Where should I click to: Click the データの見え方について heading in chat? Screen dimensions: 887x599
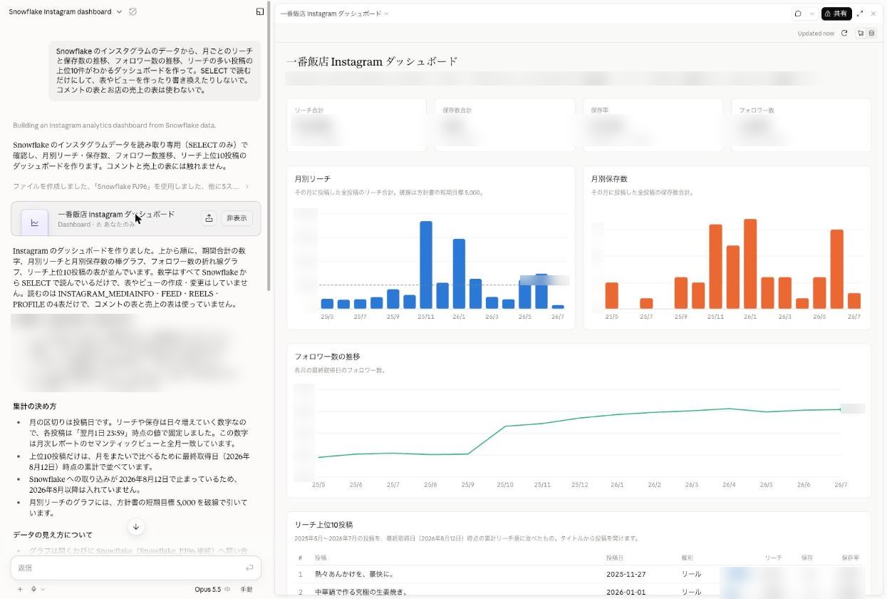pos(53,534)
